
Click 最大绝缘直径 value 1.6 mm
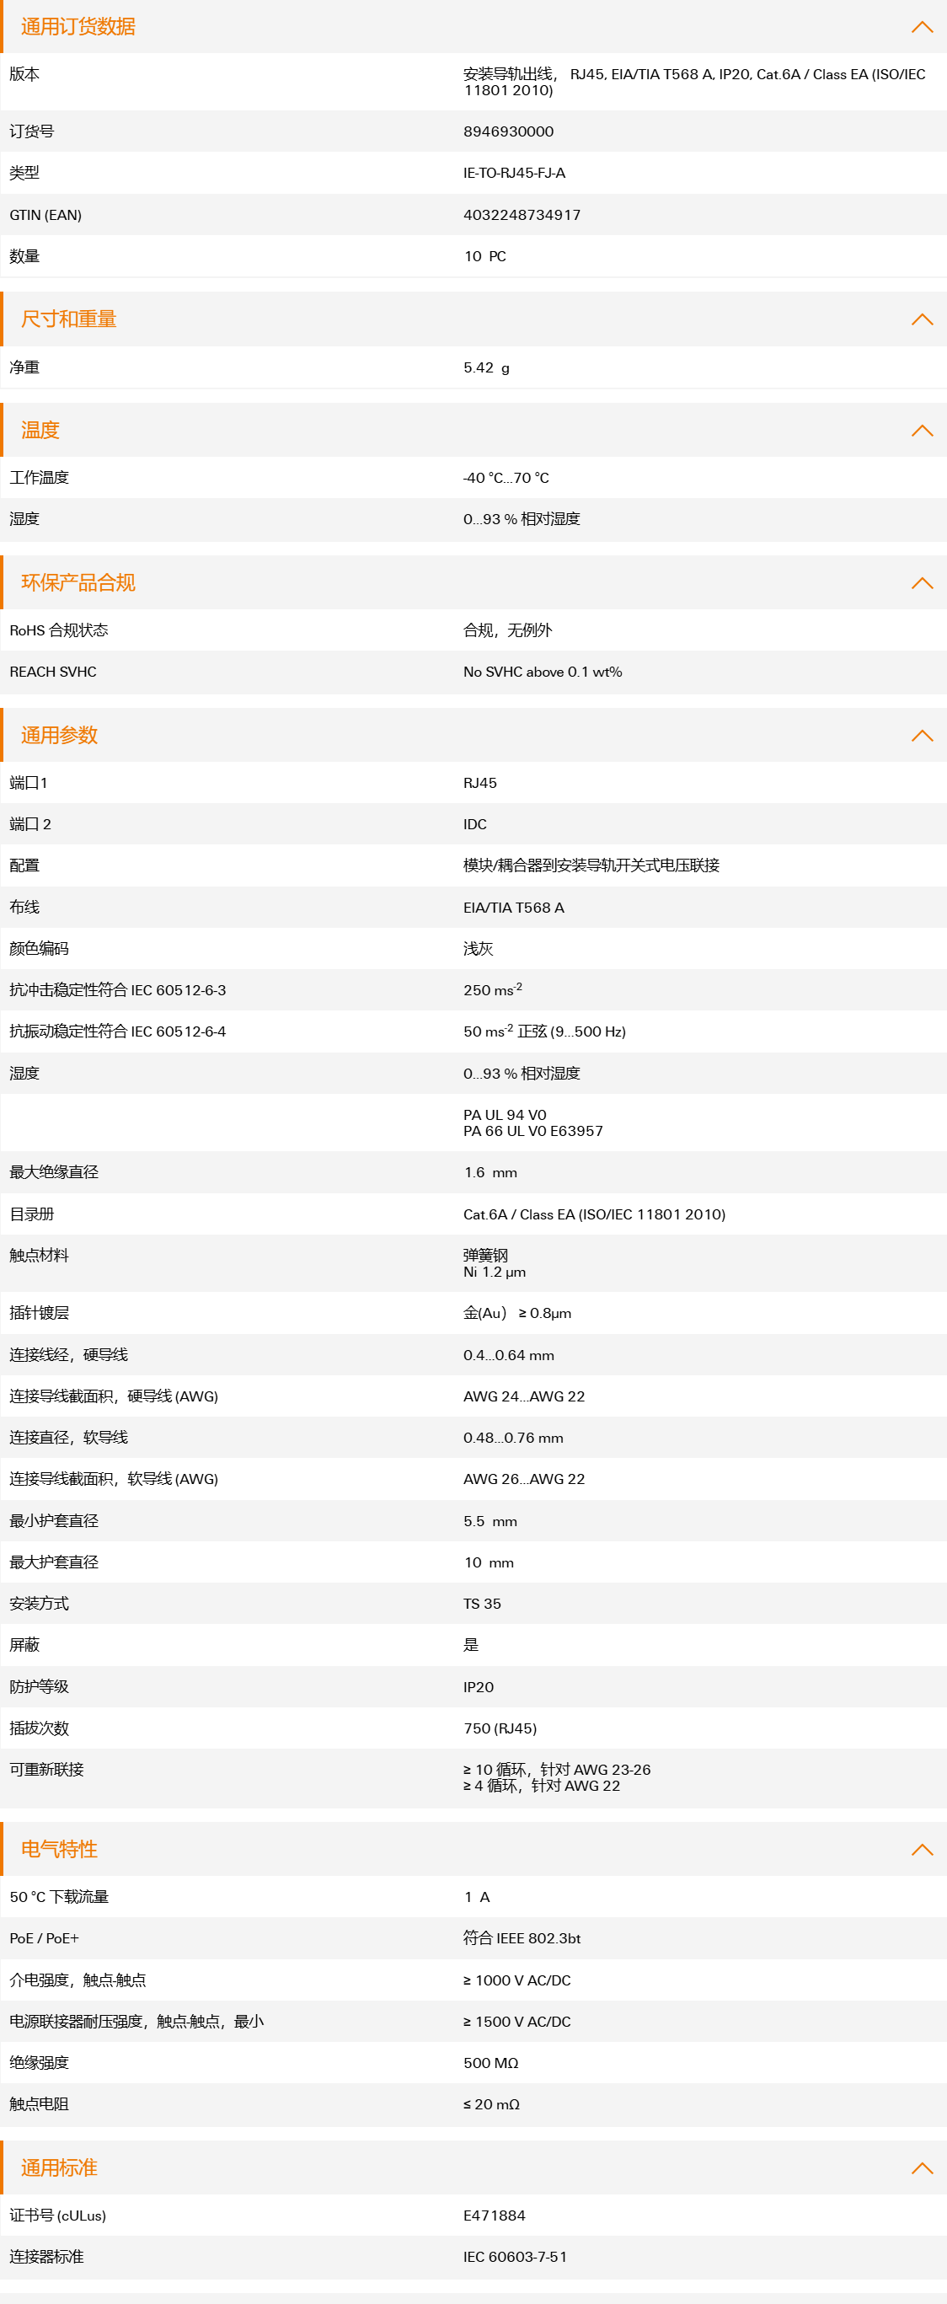click(490, 1172)
